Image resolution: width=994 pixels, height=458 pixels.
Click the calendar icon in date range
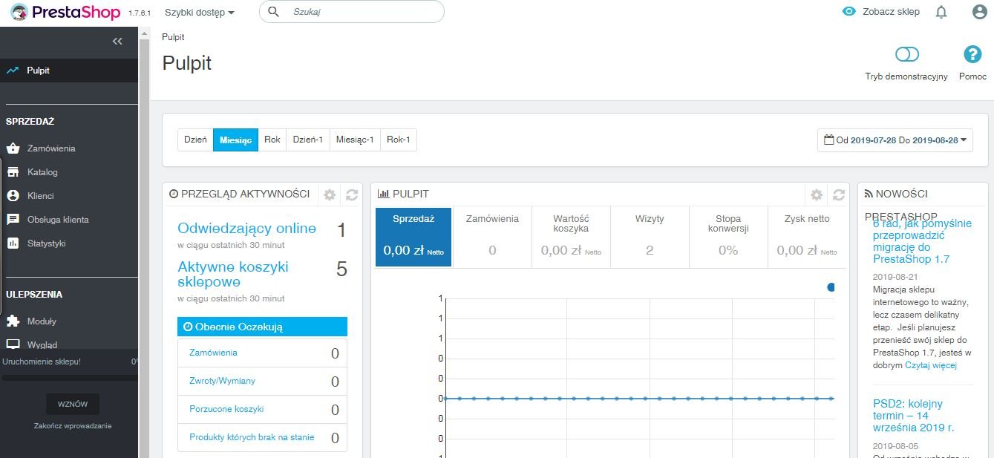[x=829, y=140]
